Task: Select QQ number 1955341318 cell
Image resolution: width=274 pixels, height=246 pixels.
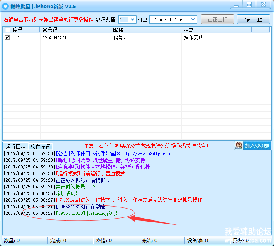Action: (x=55, y=37)
